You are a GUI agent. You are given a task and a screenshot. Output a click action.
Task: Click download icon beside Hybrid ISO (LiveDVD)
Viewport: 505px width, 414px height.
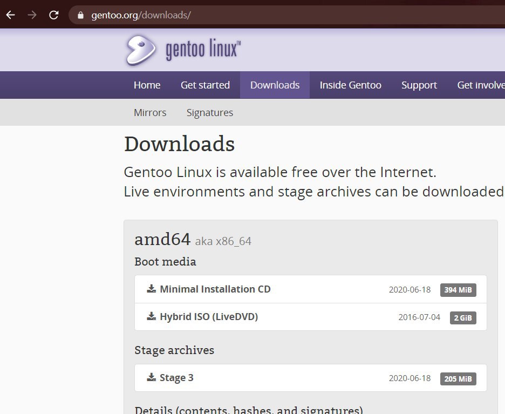pyautogui.click(x=152, y=316)
